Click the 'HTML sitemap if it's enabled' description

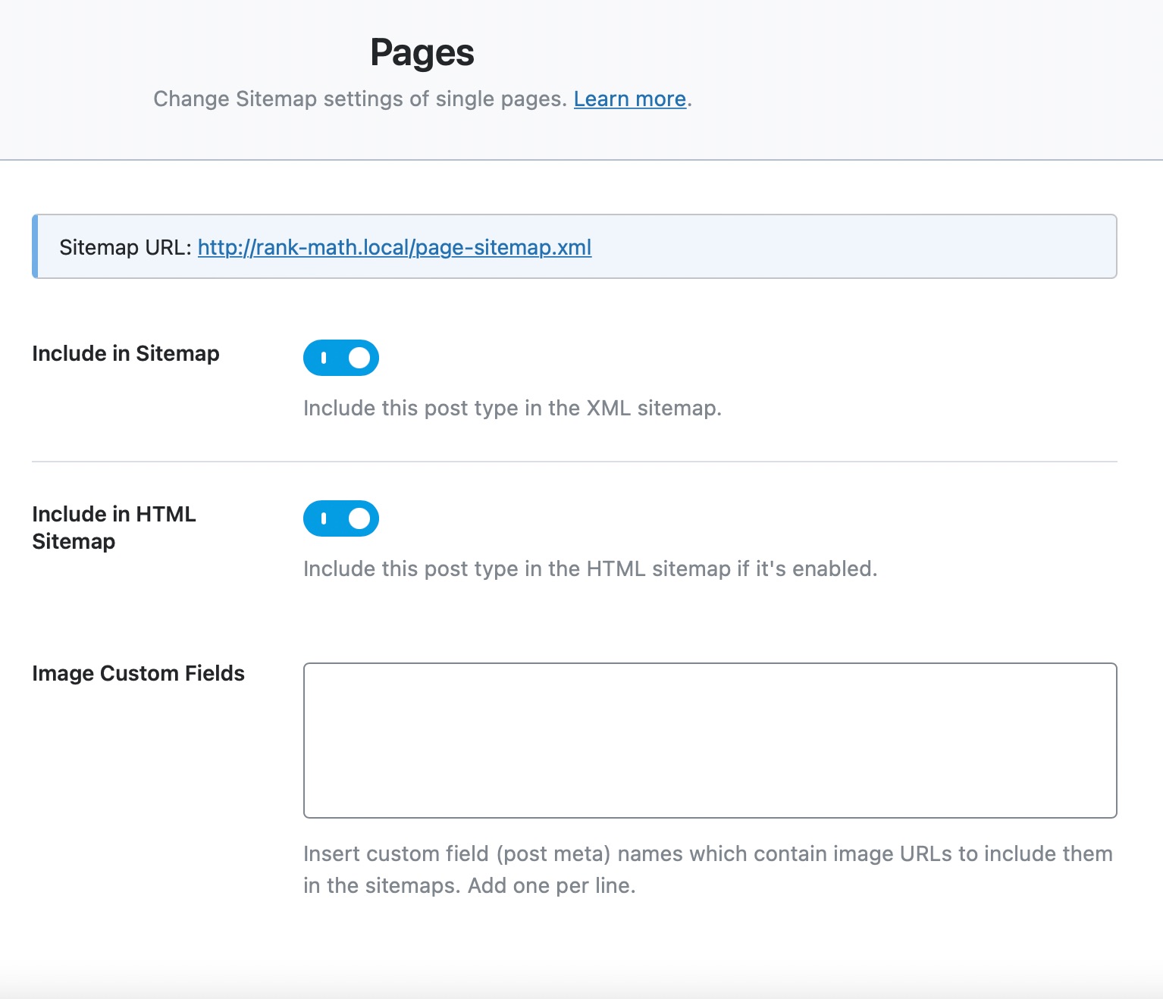[x=590, y=569]
